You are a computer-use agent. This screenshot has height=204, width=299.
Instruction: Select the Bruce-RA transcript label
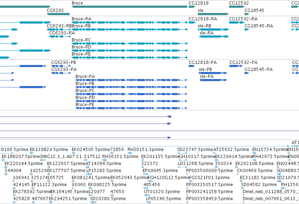point(82,19)
